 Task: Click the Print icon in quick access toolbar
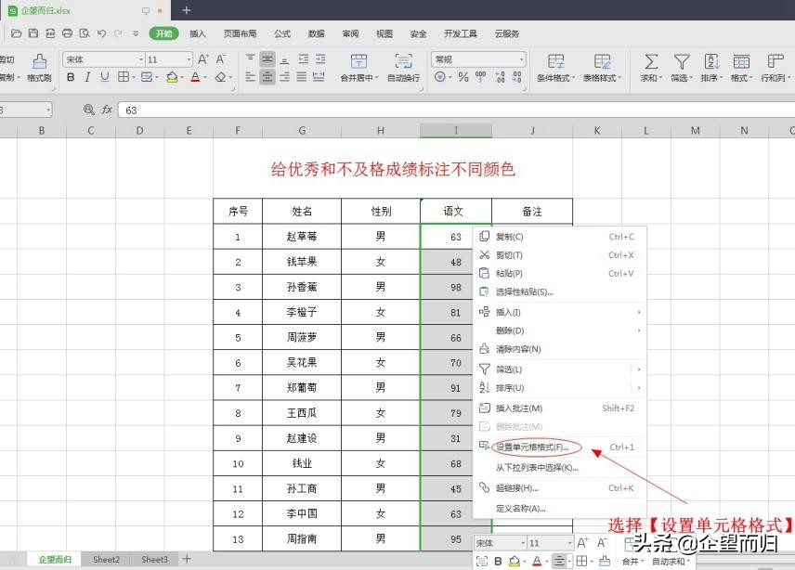[x=67, y=33]
